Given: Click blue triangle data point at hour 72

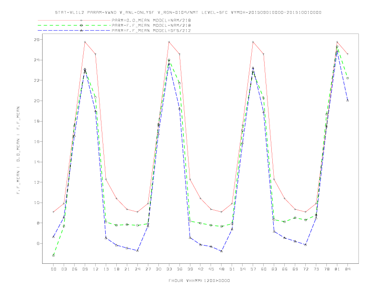Looking at the screenshot, I should coord(305,245).
